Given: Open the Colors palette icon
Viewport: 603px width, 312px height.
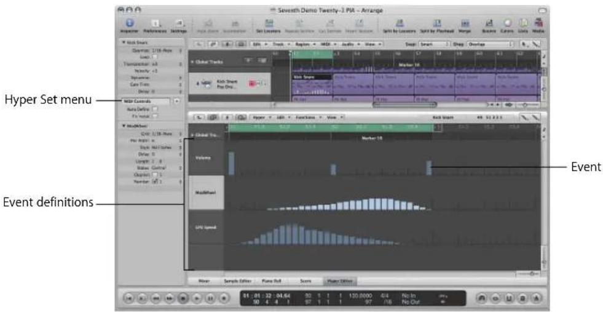Looking at the screenshot, I should click(507, 26).
